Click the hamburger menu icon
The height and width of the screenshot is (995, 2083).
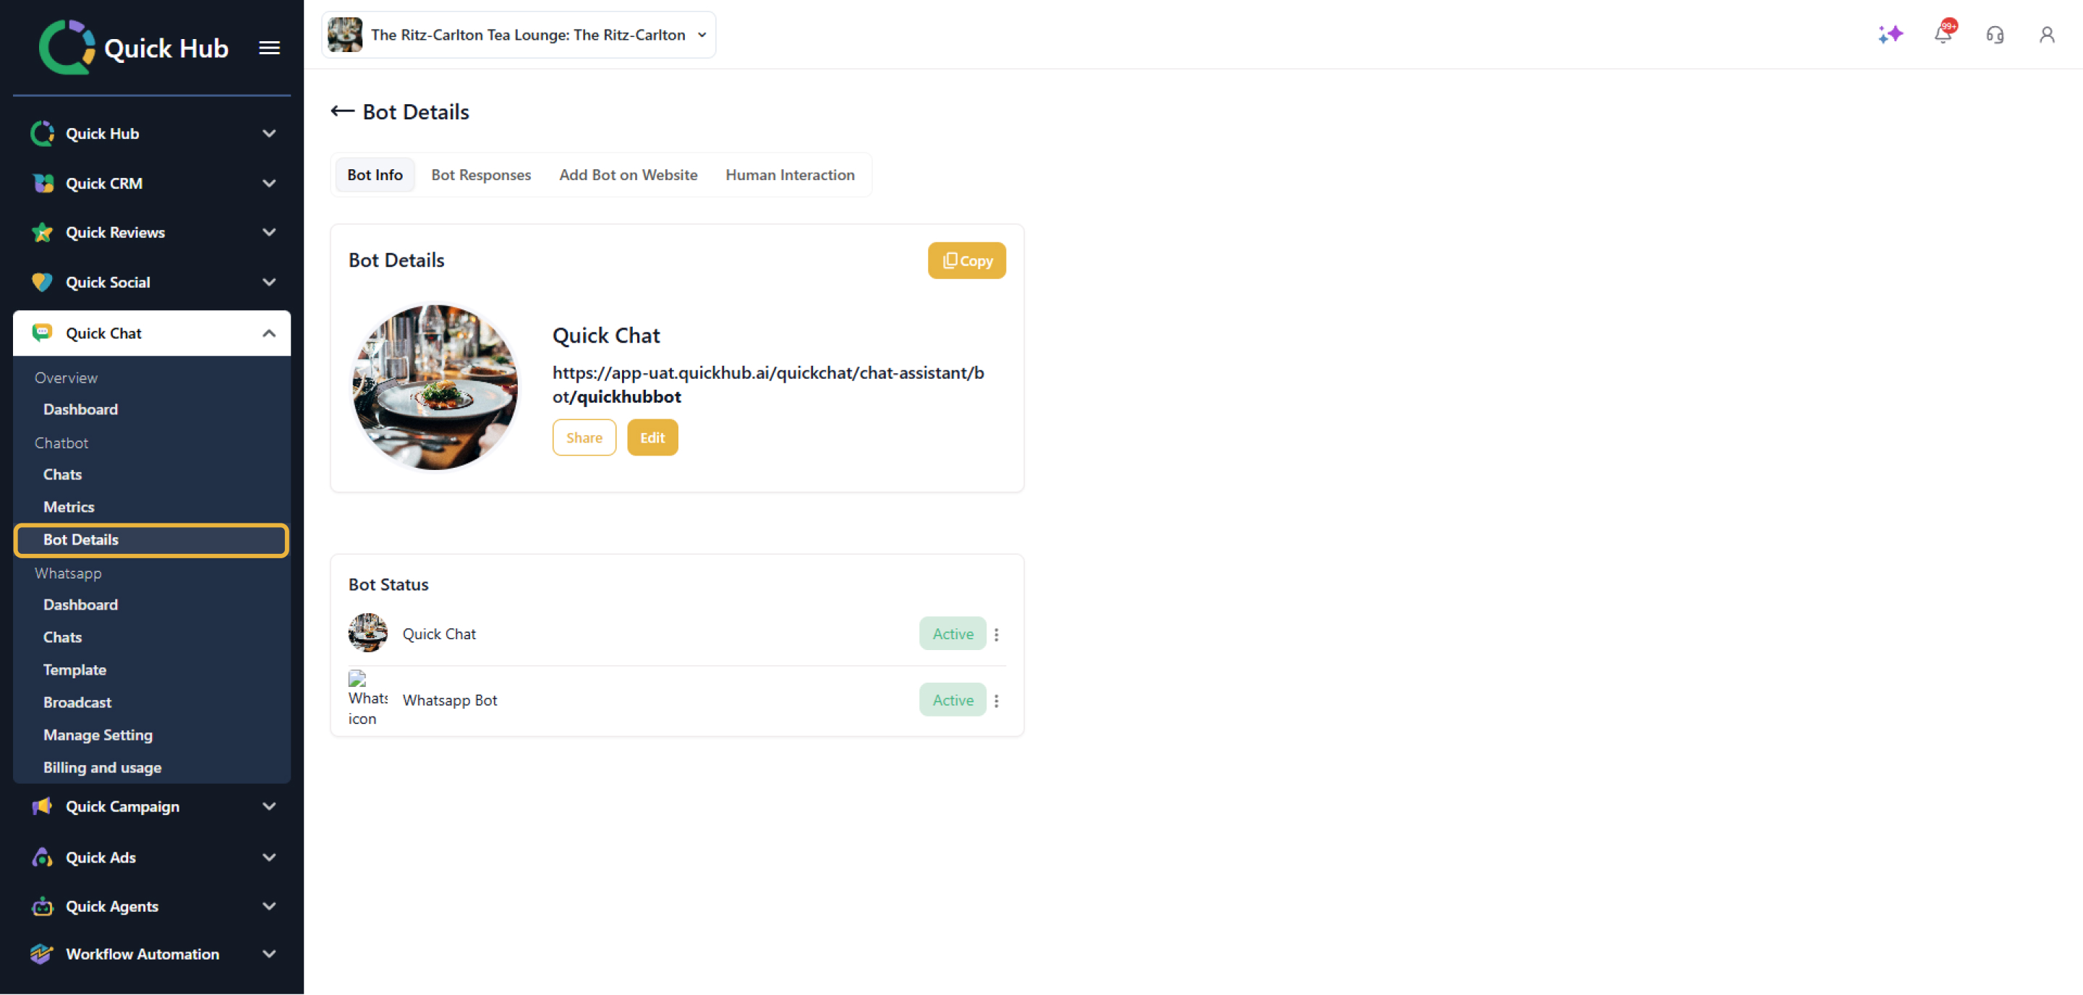(269, 48)
